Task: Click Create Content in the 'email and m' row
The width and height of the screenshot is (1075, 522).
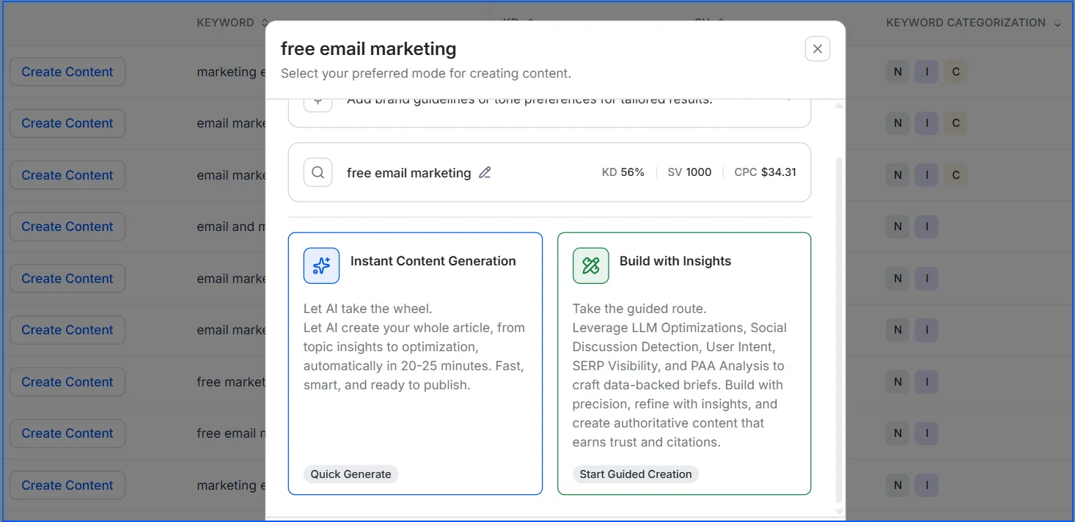Action: coord(67,227)
